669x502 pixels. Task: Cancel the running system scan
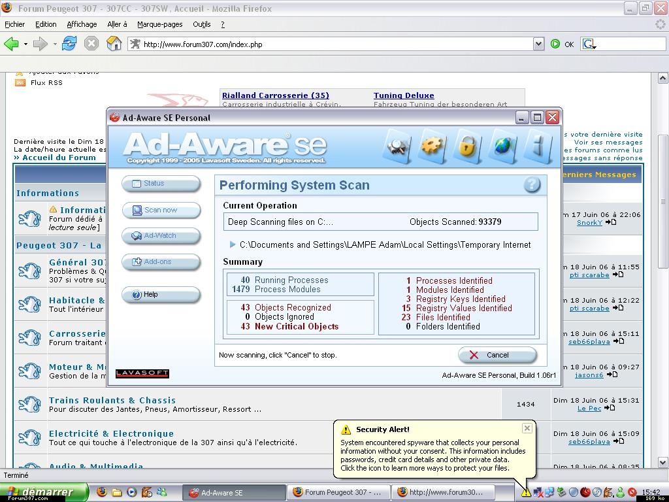tap(497, 355)
